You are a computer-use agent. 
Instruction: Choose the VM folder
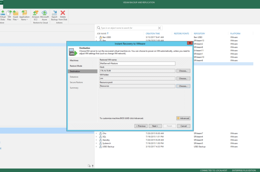pyautogui.click(x=183, y=78)
